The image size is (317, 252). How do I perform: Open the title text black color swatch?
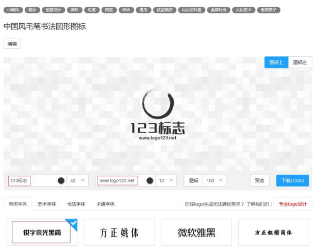point(61,181)
